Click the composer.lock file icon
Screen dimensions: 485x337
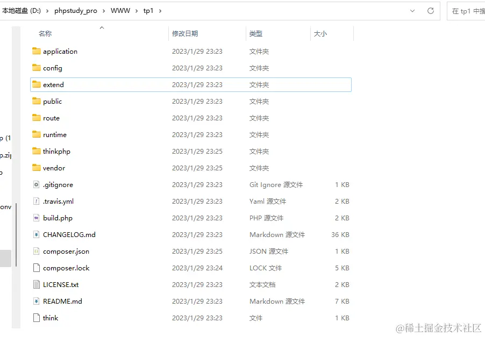pyautogui.click(x=37, y=268)
